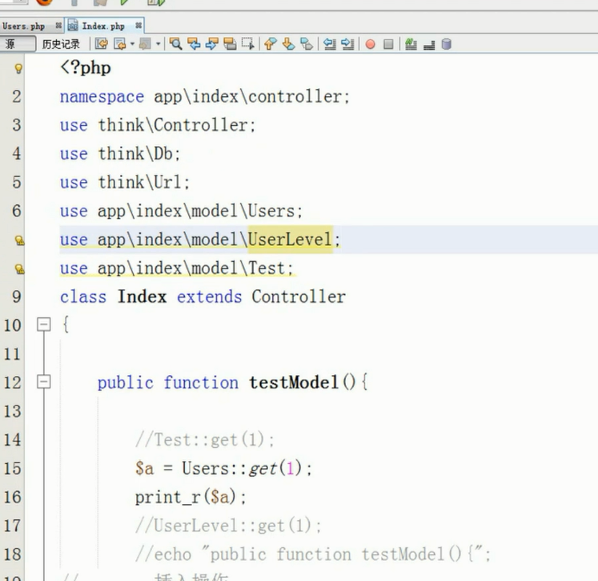Click the navigate Back icon
The height and width of the screenshot is (581, 598).
pyautogui.click(x=120, y=44)
